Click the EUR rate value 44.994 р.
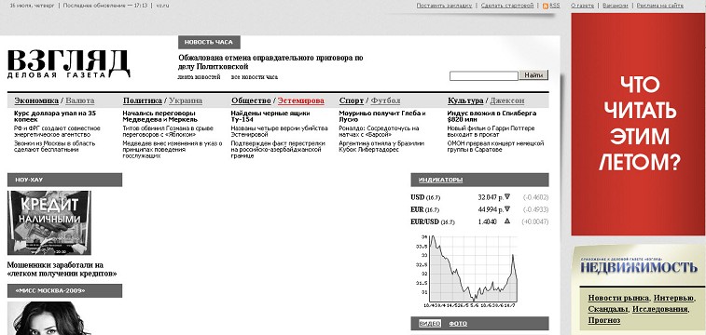Viewport: 706px width, 335px height. click(490, 209)
